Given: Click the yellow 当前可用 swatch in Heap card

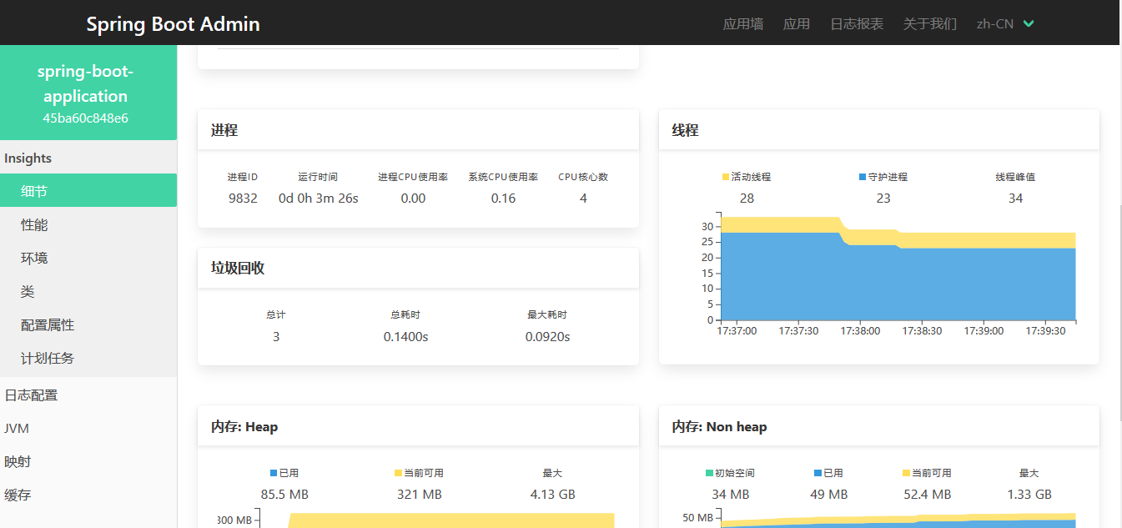Looking at the screenshot, I should click(398, 473).
